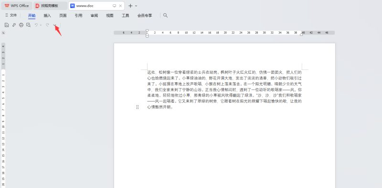Switch to the 引用 tab
Viewport: 382px width, 188px height.
[78, 16]
